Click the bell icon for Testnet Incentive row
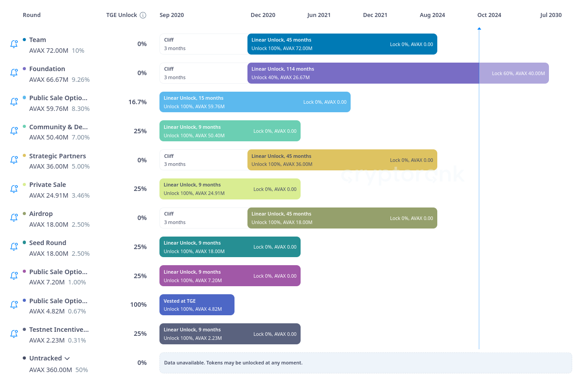This screenshot has height=381, width=582. [x=14, y=334]
